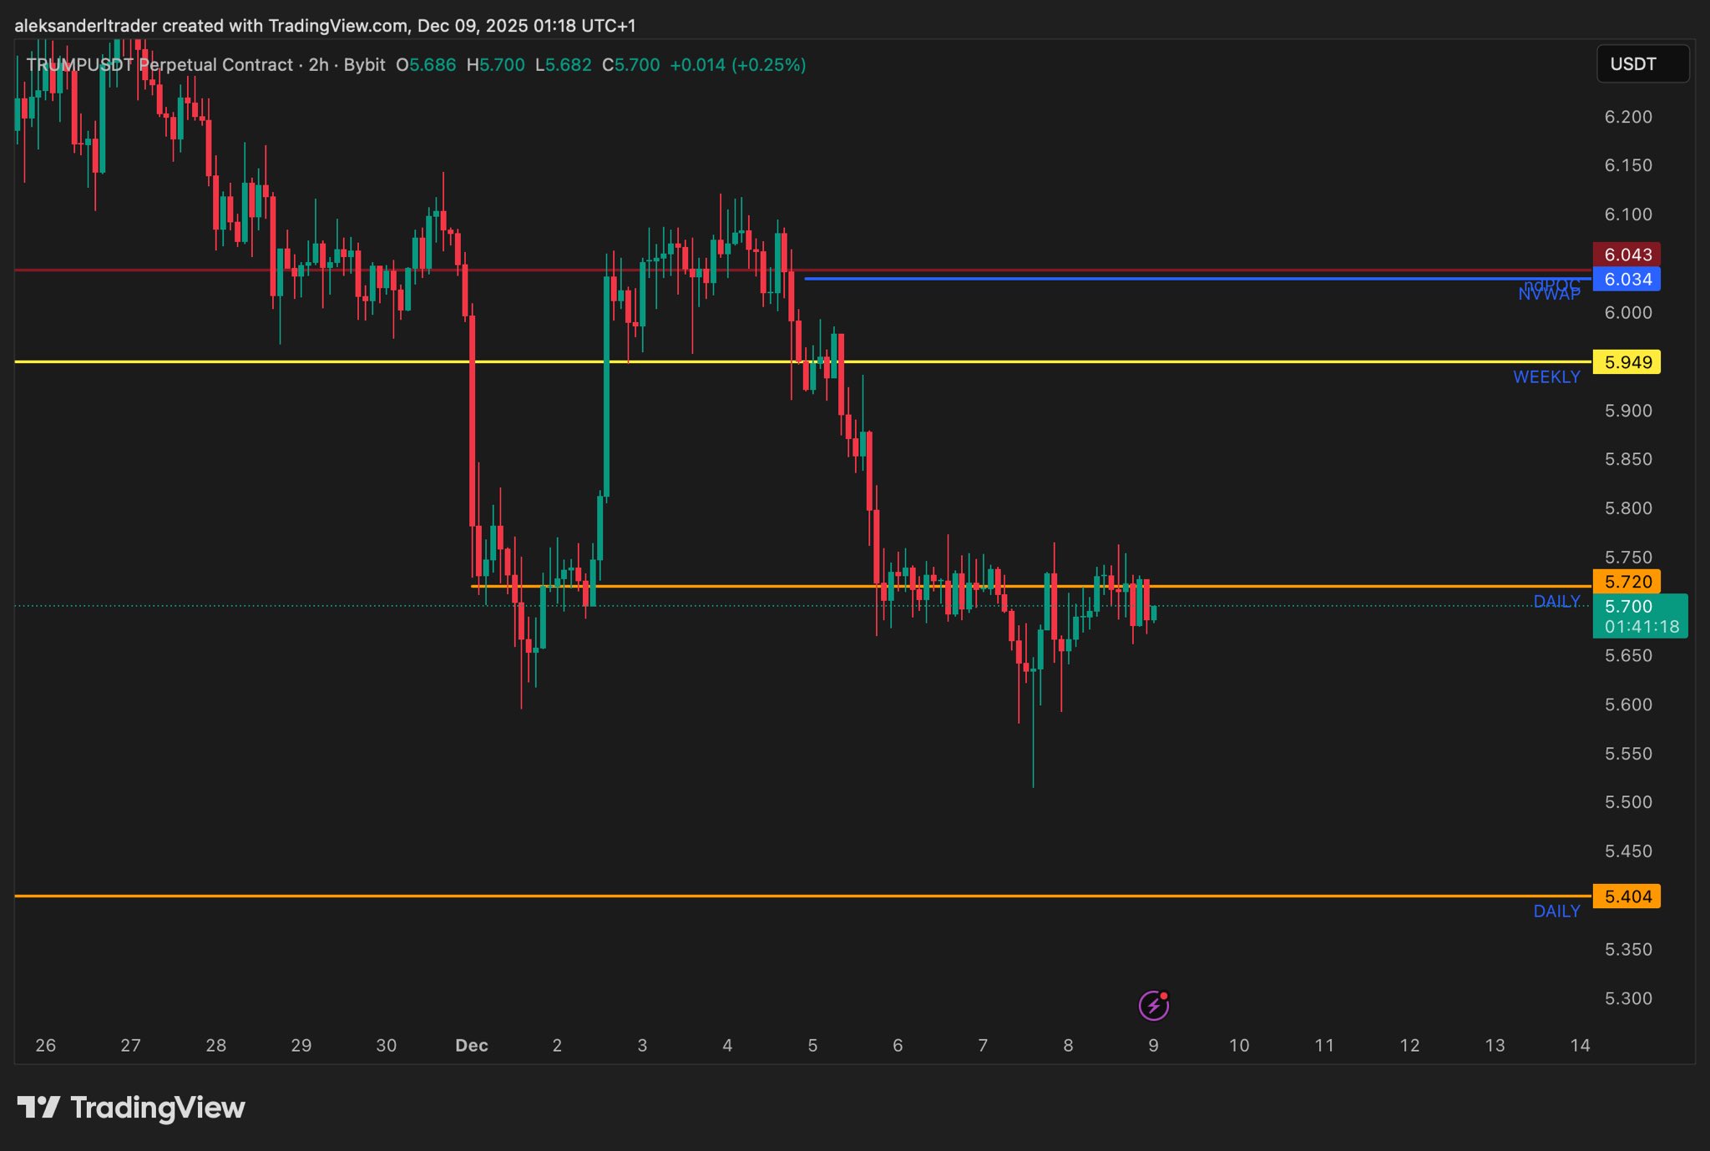
Task: Click the WEEKLY line label text
Action: point(1546,377)
